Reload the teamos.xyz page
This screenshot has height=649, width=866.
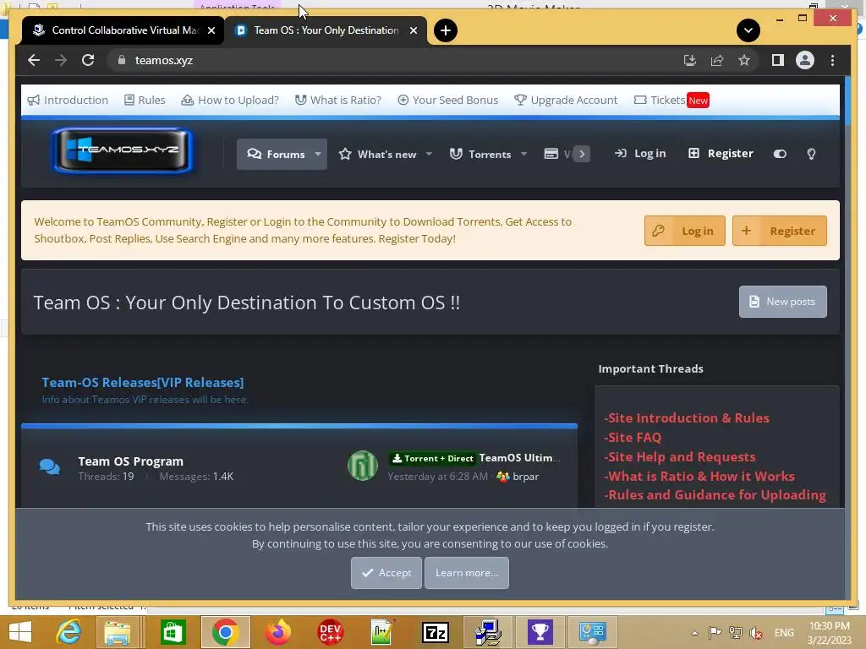pos(88,60)
